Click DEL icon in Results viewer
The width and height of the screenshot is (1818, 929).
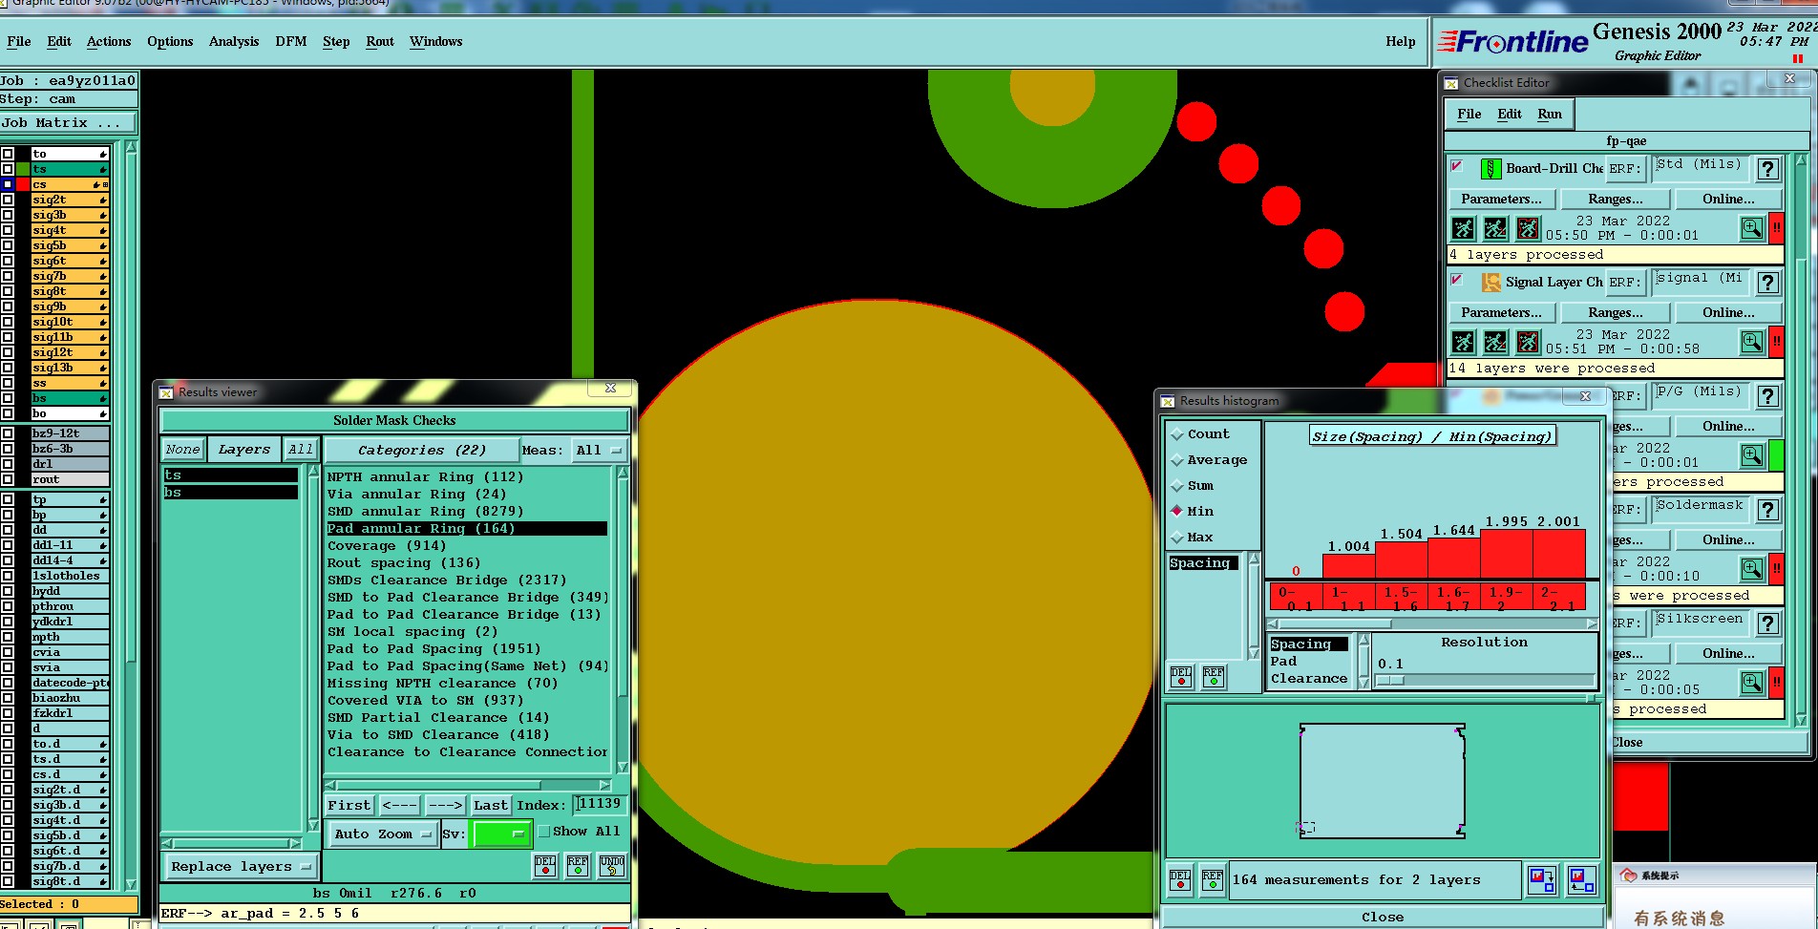pos(545,865)
